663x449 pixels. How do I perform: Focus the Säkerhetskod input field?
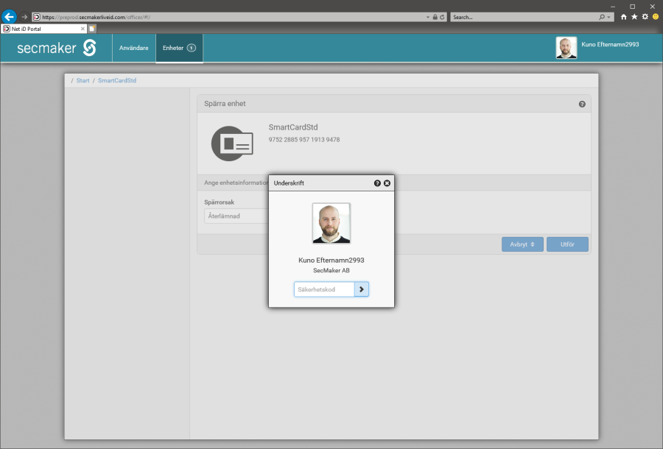click(324, 289)
